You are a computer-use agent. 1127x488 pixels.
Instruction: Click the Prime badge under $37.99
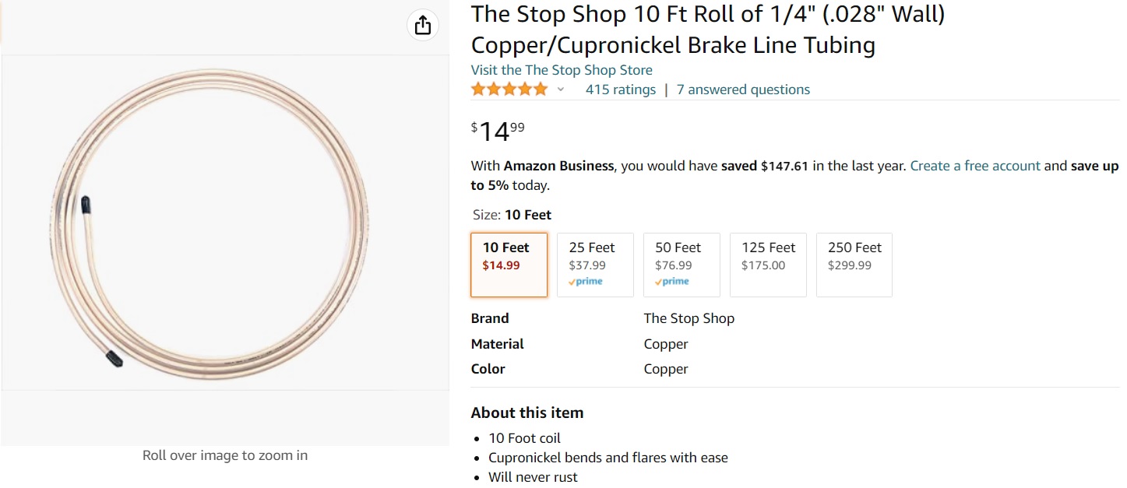coord(586,282)
